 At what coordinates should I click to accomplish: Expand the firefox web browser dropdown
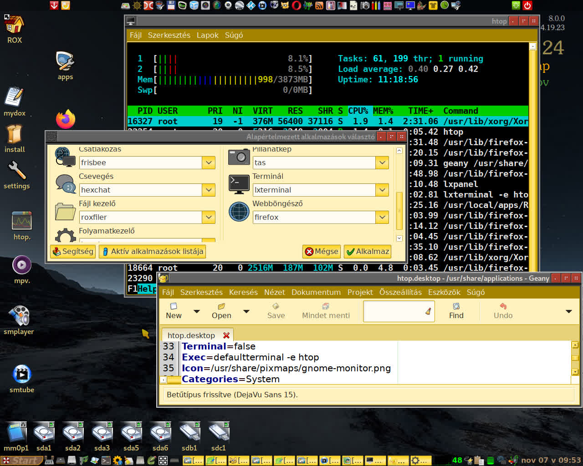382,217
